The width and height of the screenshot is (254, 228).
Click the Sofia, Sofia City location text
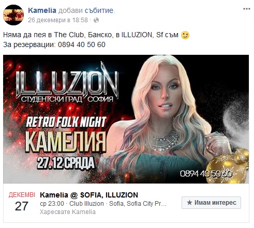138,204
